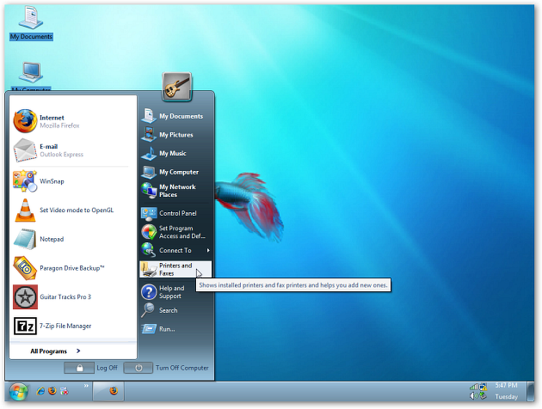Click the Connect To label text

[x=175, y=250]
